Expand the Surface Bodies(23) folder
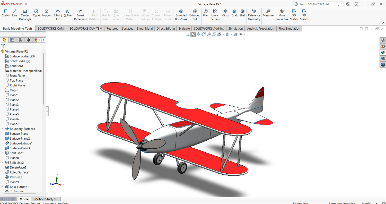This screenshot has width=386, height=204. 2,56
